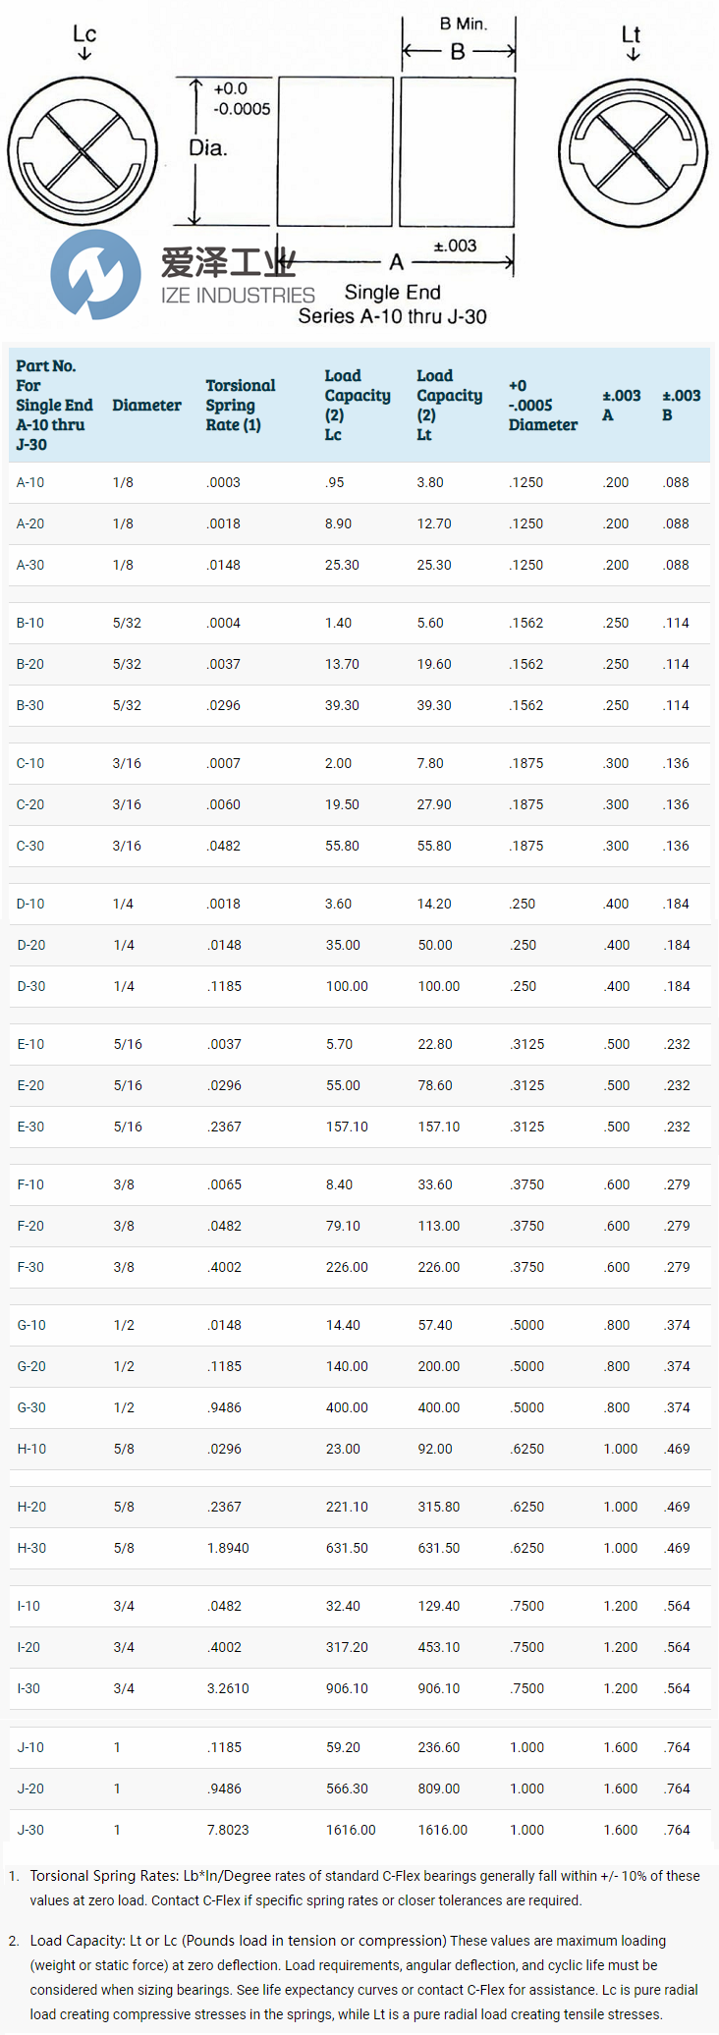Click the Part No. column header

point(54,405)
